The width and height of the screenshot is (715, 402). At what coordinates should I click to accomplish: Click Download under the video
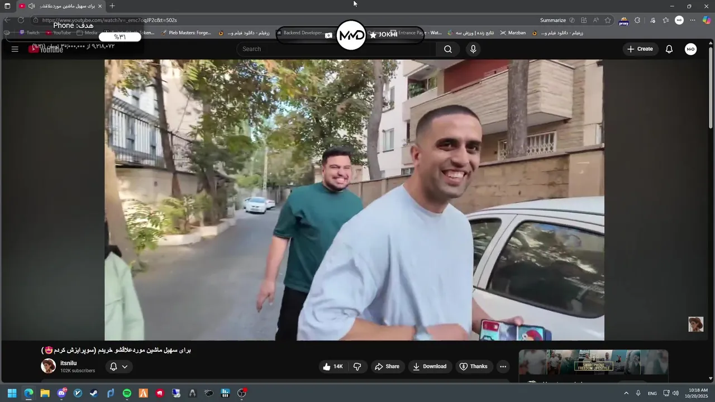pyautogui.click(x=430, y=366)
